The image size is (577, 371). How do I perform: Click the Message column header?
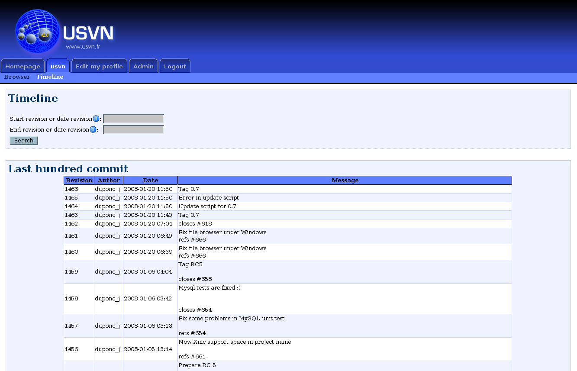click(x=345, y=181)
